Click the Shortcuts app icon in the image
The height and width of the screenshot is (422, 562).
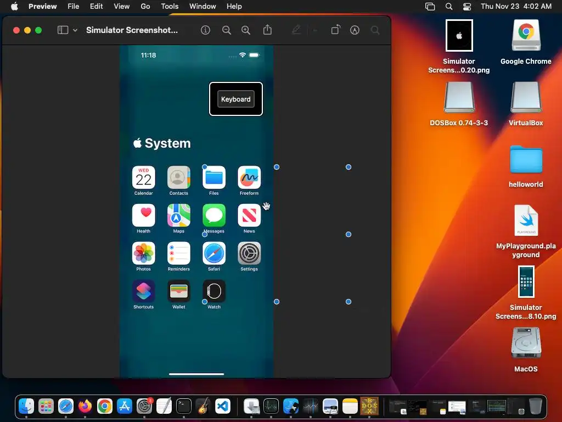click(143, 291)
